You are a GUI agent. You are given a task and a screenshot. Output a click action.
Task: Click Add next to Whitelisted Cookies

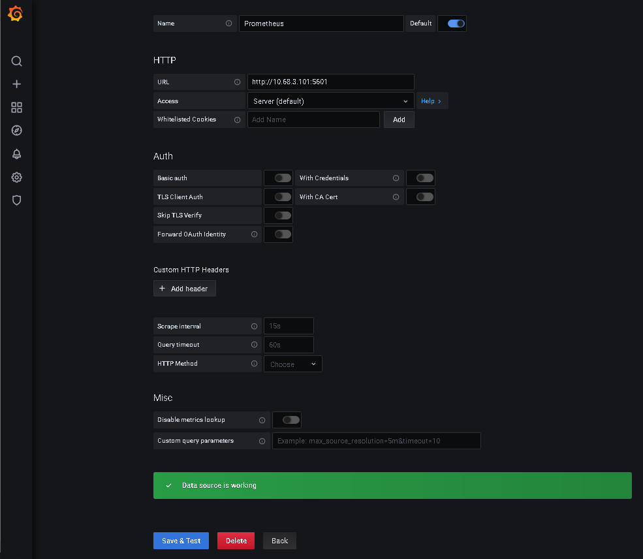point(399,120)
